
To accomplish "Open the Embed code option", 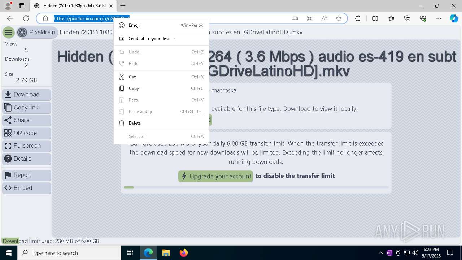I will [x=27, y=188].
